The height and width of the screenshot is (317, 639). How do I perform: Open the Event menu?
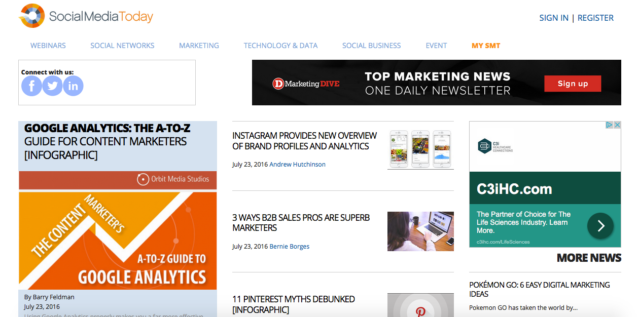(x=436, y=46)
